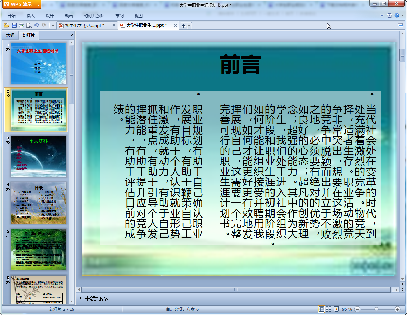Select slide 5 thumbnail with forest background

39,250
